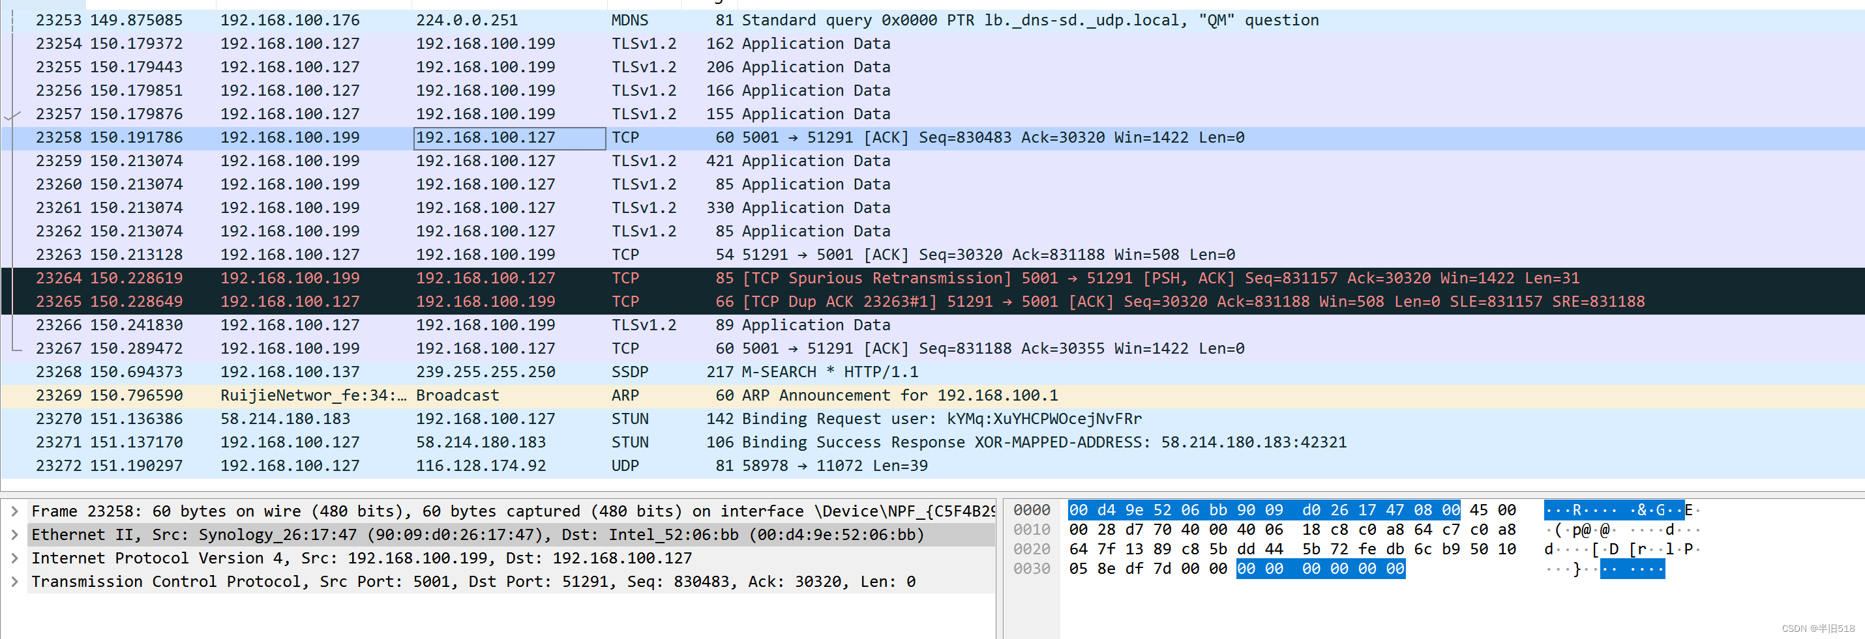Image resolution: width=1865 pixels, height=639 pixels.
Task: Select packet 23253 MDNS standard query row
Action: click(x=932, y=20)
